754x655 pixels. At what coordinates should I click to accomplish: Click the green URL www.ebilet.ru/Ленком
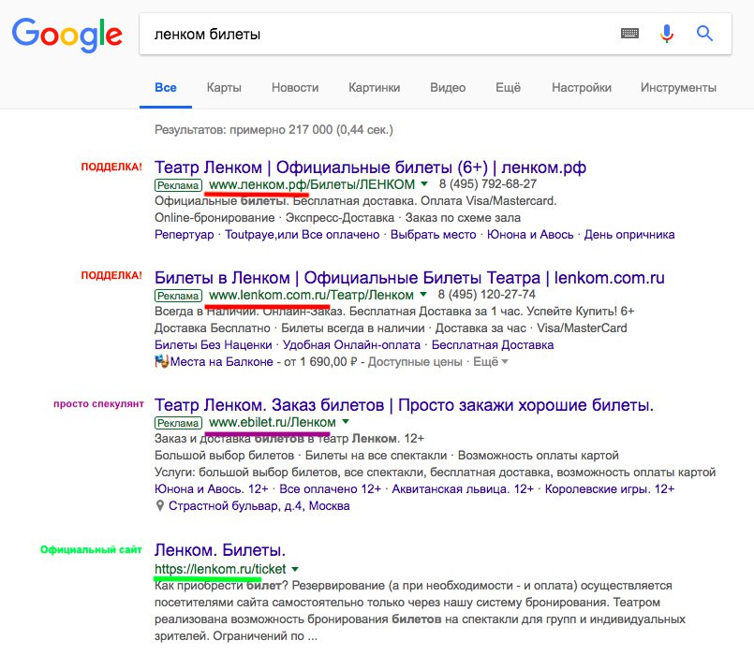pyautogui.click(x=273, y=422)
